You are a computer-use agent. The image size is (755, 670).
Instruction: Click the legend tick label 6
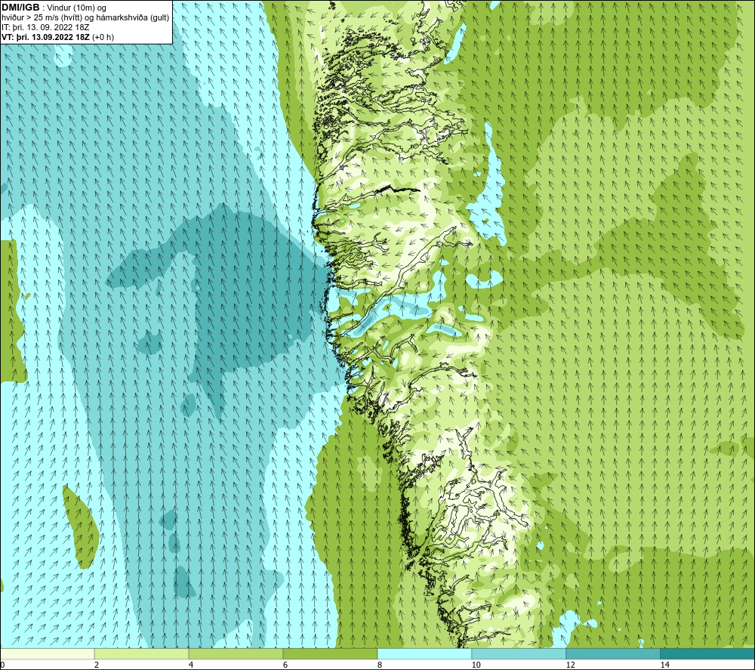pyautogui.click(x=285, y=665)
